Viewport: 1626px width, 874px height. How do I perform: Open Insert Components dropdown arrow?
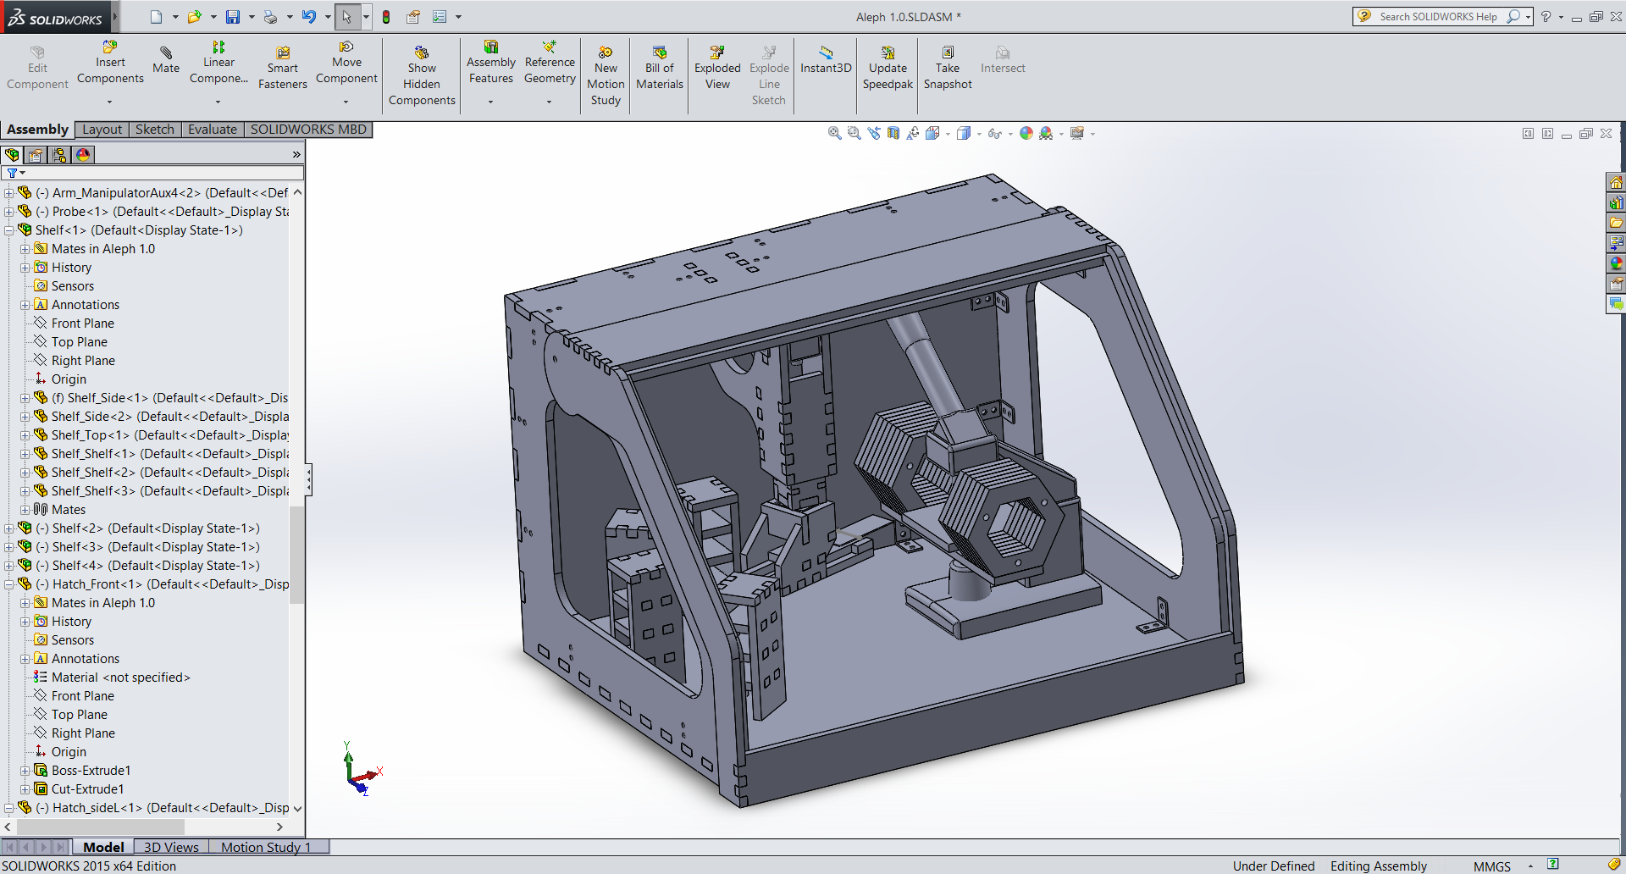[x=109, y=102]
